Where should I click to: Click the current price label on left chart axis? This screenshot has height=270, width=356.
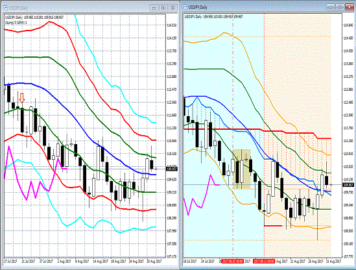[x=172, y=169]
